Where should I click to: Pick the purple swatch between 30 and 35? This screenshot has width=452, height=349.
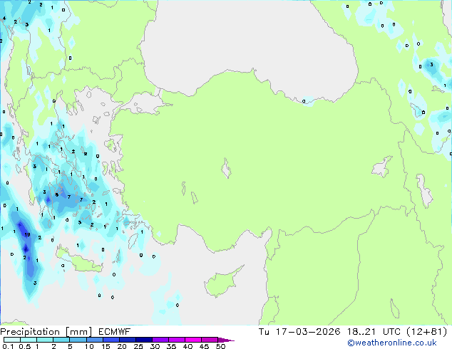tap(160, 340)
